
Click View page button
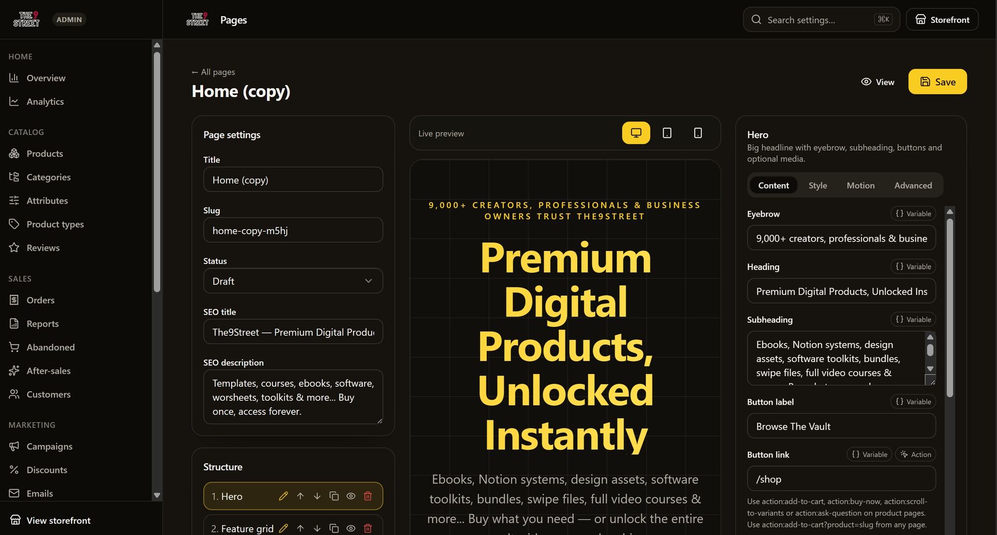click(x=878, y=82)
